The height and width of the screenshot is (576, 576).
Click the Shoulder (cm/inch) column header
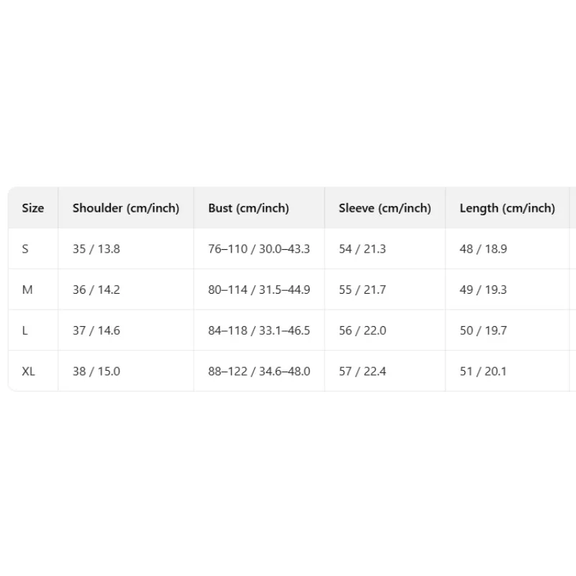[125, 208]
